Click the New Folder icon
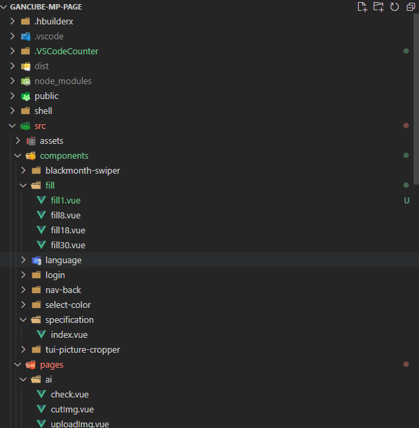 (378, 7)
